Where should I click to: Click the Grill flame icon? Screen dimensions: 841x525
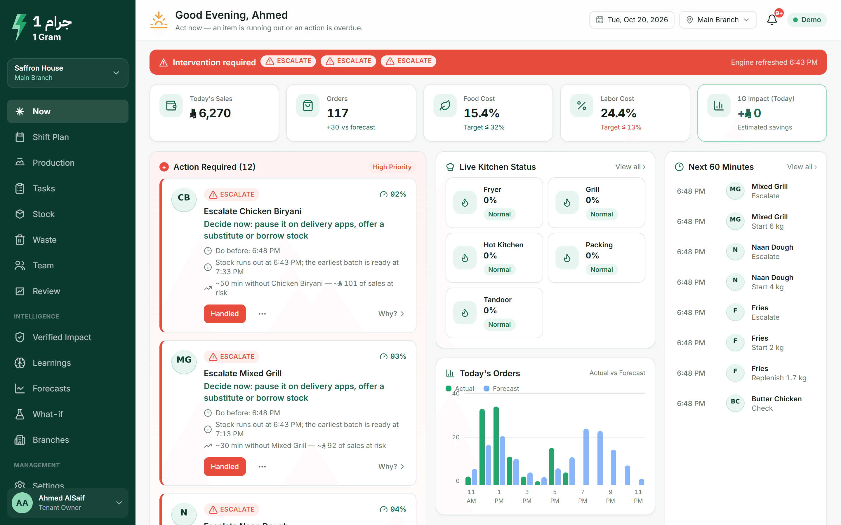click(567, 202)
